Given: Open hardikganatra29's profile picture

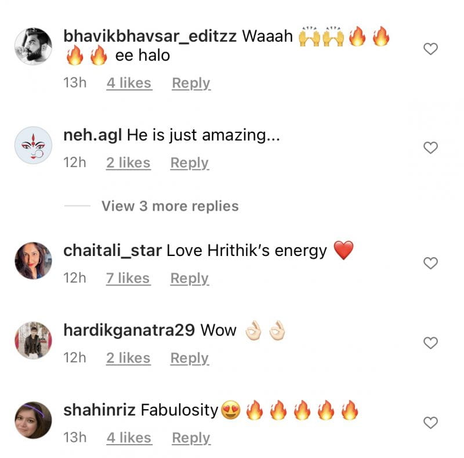Looking at the screenshot, I should coord(33,340).
